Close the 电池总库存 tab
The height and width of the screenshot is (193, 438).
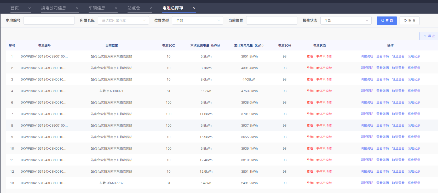tap(194, 8)
